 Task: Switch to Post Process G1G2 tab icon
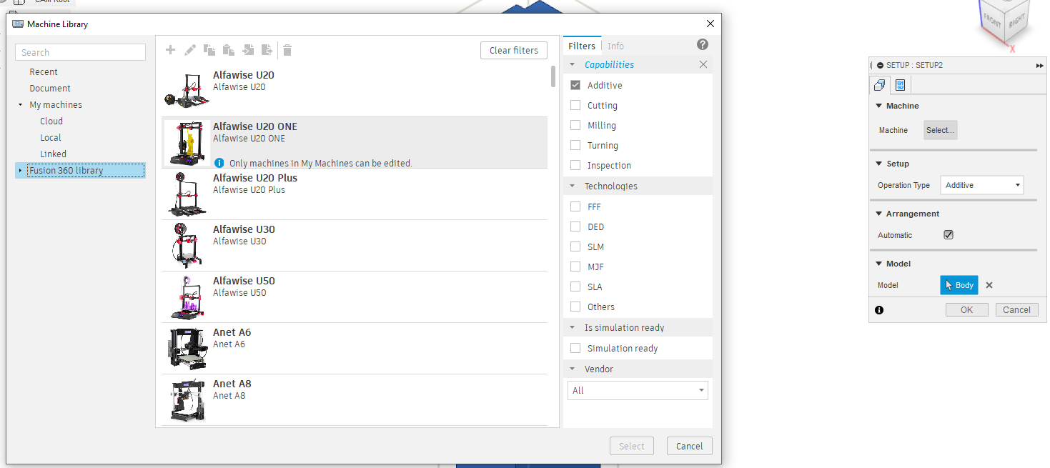[x=901, y=85]
